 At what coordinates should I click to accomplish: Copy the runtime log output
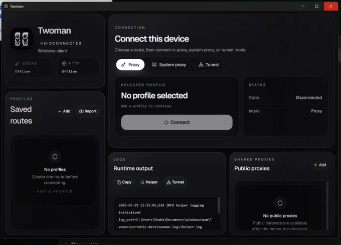(x=124, y=182)
